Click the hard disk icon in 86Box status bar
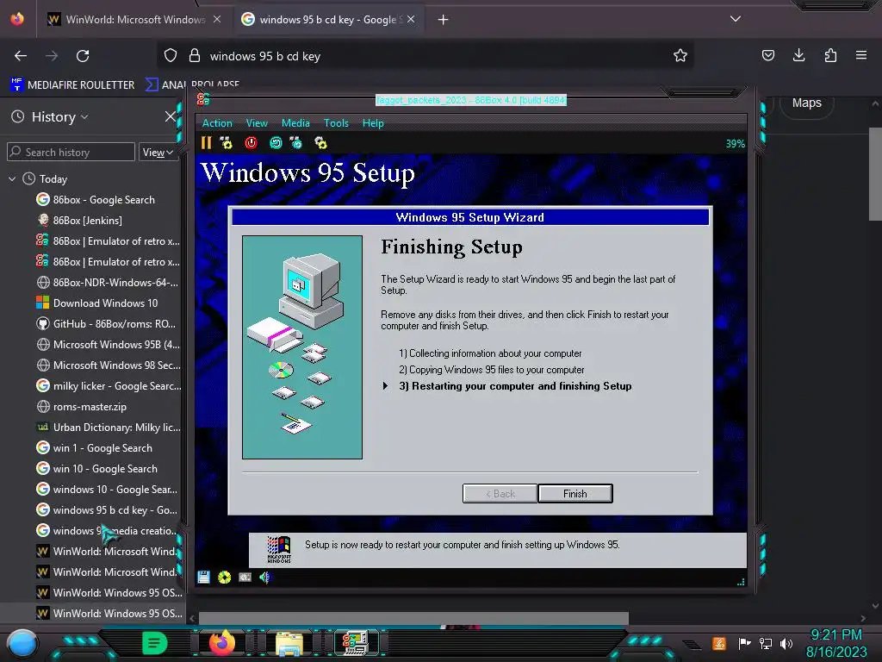This screenshot has width=882, height=662. 245,577
